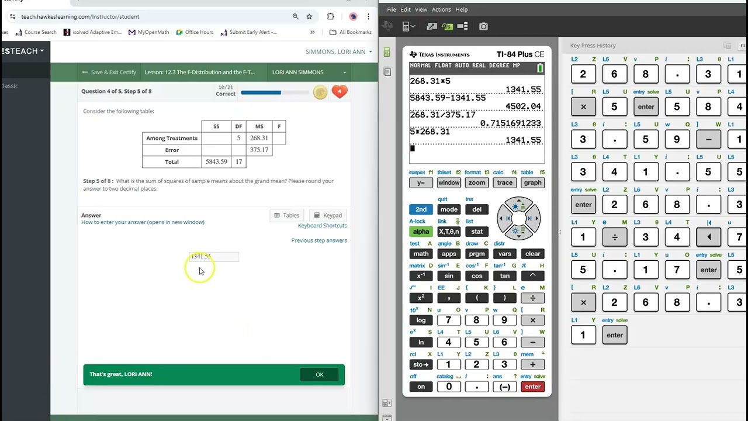Click the clear key on calculator
The width and height of the screenshot is (748, 421).
[x=532, y=254]
